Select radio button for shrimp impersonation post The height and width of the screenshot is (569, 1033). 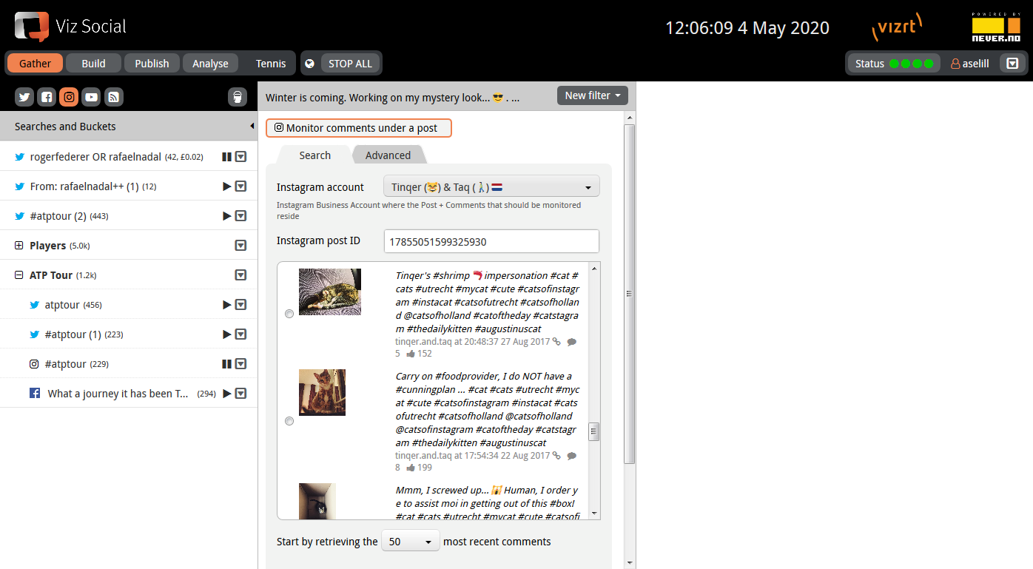(x=289, y=314)
